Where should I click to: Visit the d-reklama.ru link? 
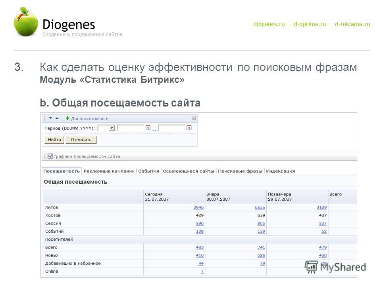pyautogui.click(x=352, y=24)
